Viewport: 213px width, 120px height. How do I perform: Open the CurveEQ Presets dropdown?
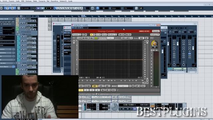click(77, 35)
